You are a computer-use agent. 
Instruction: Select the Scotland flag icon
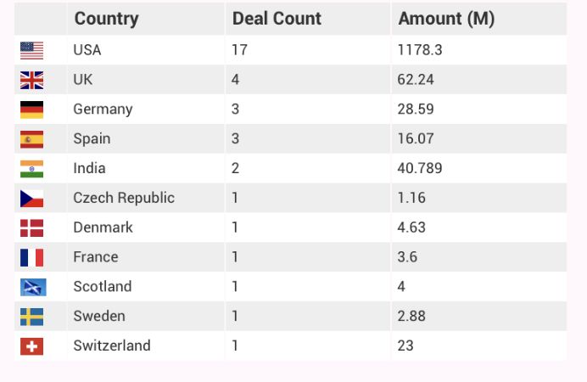(31, 287)
